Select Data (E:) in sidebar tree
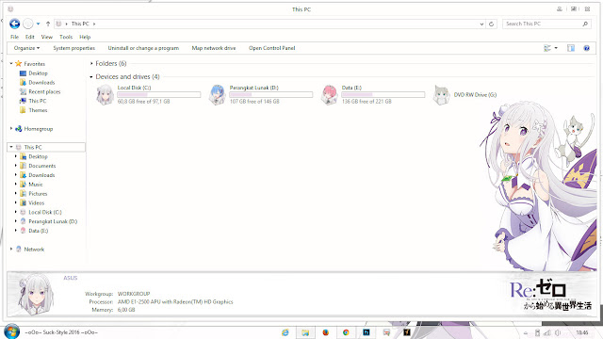Screen dimensions: 603x339 tap(38, 231)
